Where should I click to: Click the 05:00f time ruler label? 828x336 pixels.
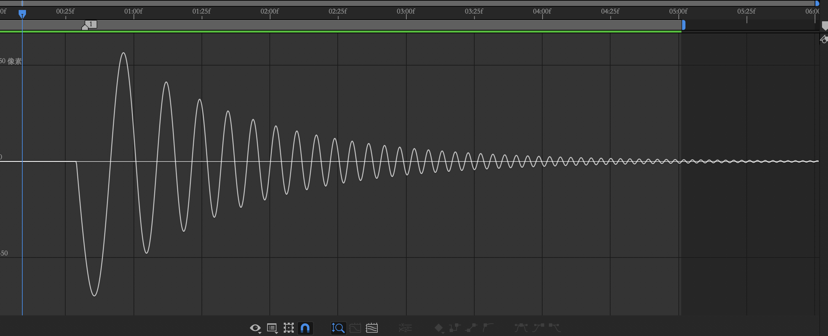tap(678, 11)
